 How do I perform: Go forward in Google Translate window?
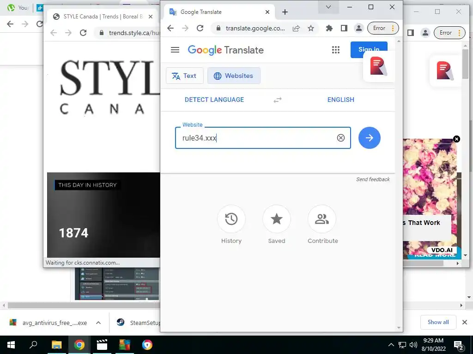(x=185, y=28)
